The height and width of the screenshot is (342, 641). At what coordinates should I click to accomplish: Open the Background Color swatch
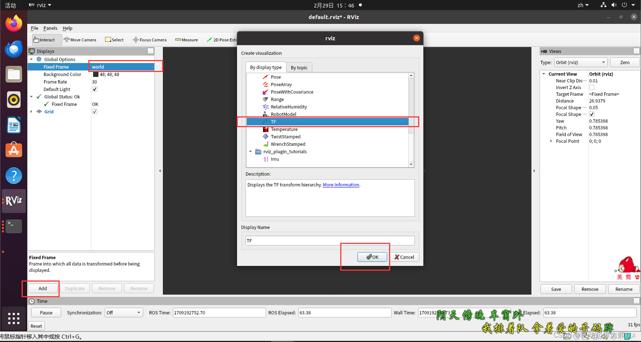coord(96,74)
